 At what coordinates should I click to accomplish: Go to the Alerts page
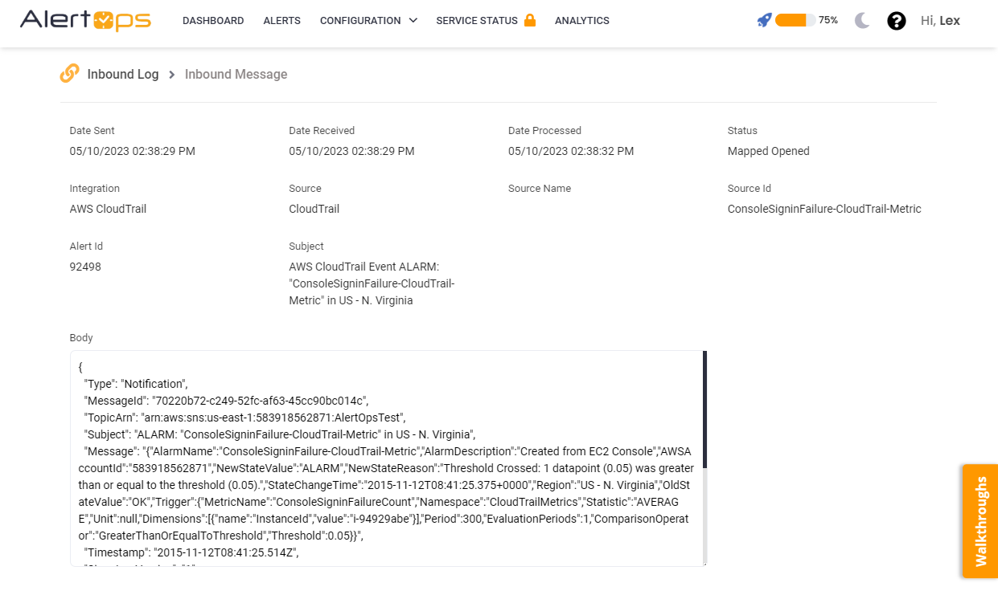point(281,21)
